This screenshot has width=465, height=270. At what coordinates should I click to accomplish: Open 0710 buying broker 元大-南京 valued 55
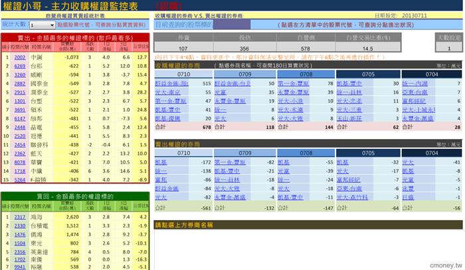[x=167, y=92]
